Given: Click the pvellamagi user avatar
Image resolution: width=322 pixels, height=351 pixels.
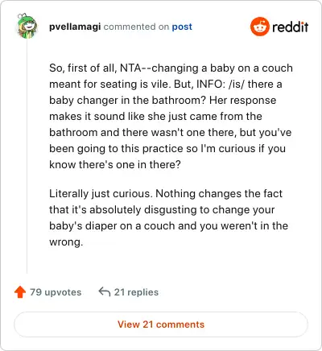Looking at the screenshot, I should pos(27,27).
